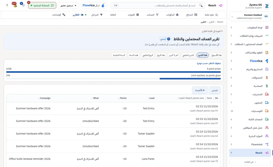Open the notifications bell icon
273x167 pixels.
[x=15, y=5]
